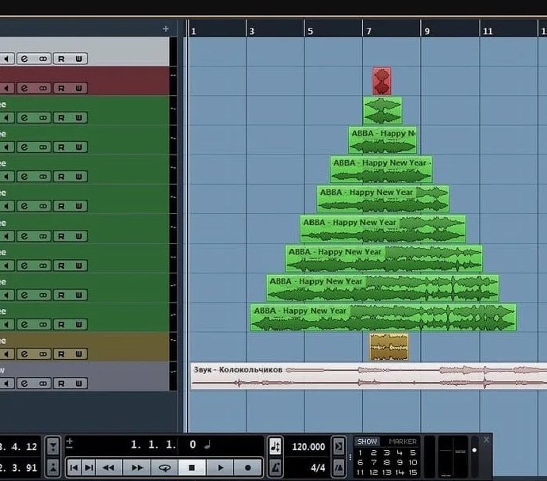Go to the previous marker in the transport bar
Screen dimensions: 547x481
click(x=74, y=468)
